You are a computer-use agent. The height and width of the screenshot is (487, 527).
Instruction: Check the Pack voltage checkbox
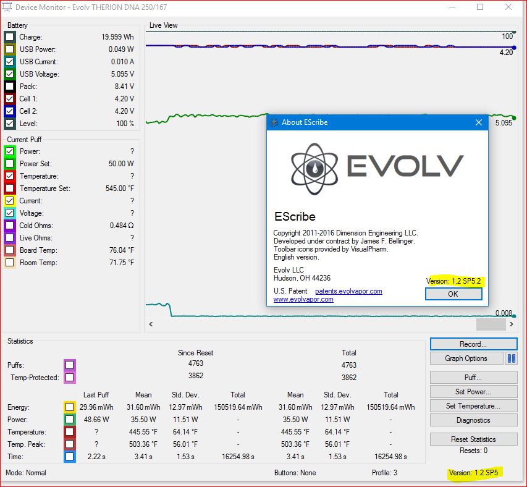pyautogui.click(x=10, y=87)
